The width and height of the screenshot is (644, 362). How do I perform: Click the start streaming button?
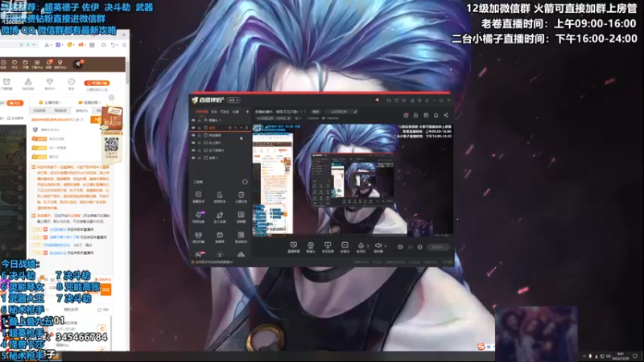438,247
